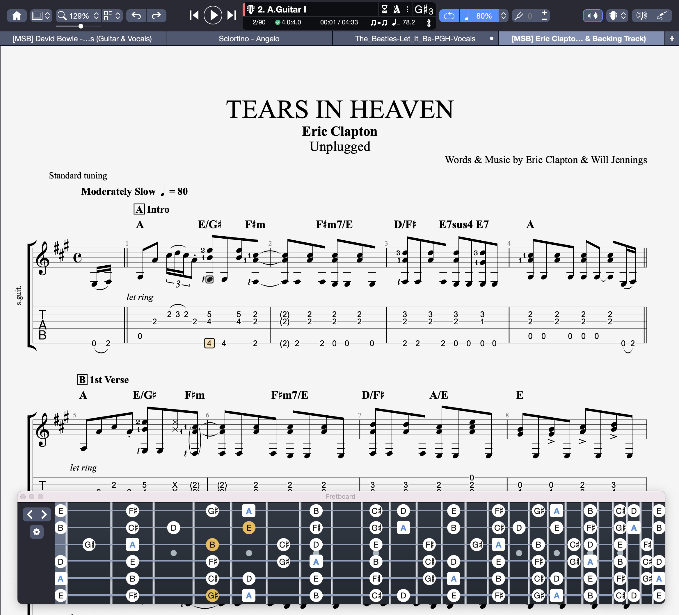Click highlighted G# note on the low E string
Viewport: 679px width, 615px height.
tap(213, 596)
